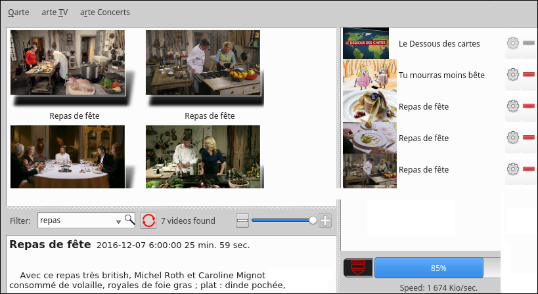Decrease thumbnail size with minus button
The width and height of the screenshot is (538, 294).
pyautogui.click(x=242, y=220)
